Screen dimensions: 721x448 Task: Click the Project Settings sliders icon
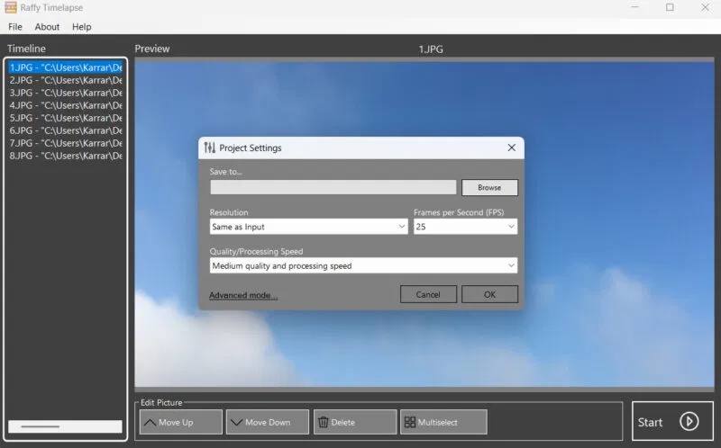tap(210, 148)
